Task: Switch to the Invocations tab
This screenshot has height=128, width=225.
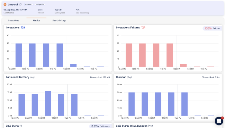Action: click(14, 20)
